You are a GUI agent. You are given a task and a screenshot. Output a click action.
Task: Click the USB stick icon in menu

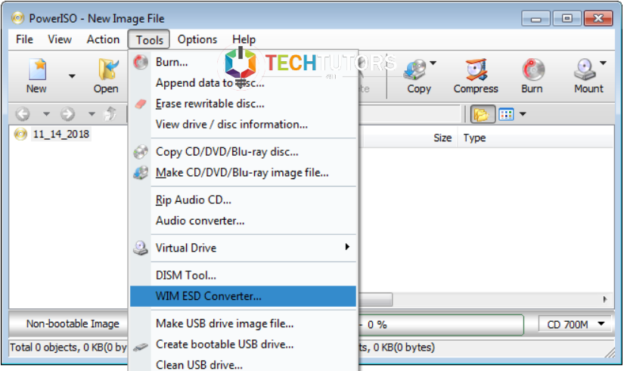tap(141, 347)
